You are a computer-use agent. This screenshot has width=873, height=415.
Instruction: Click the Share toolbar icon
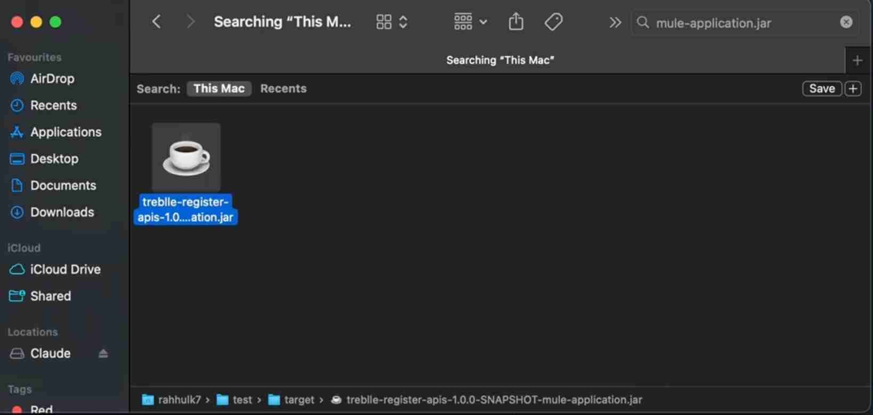[x=515, y=22]
